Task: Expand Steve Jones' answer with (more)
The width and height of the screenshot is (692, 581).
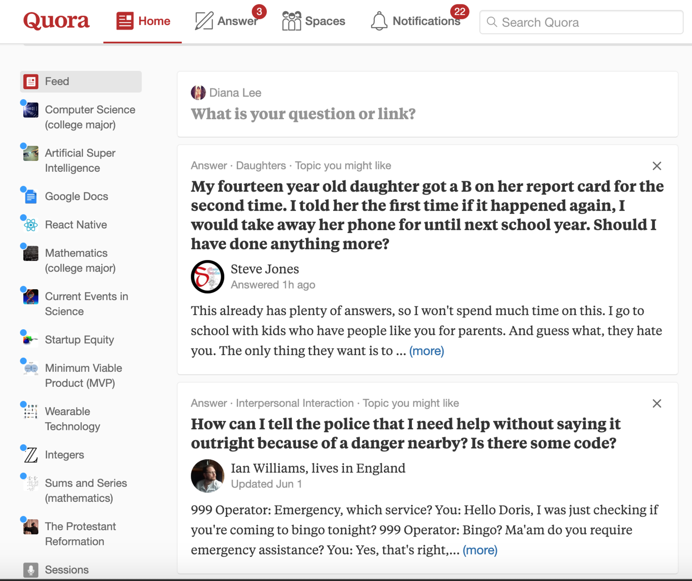Action: click(426, 351)
